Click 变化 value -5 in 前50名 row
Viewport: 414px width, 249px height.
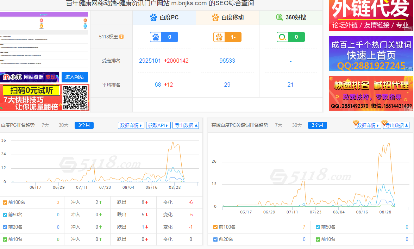[191, 215]
